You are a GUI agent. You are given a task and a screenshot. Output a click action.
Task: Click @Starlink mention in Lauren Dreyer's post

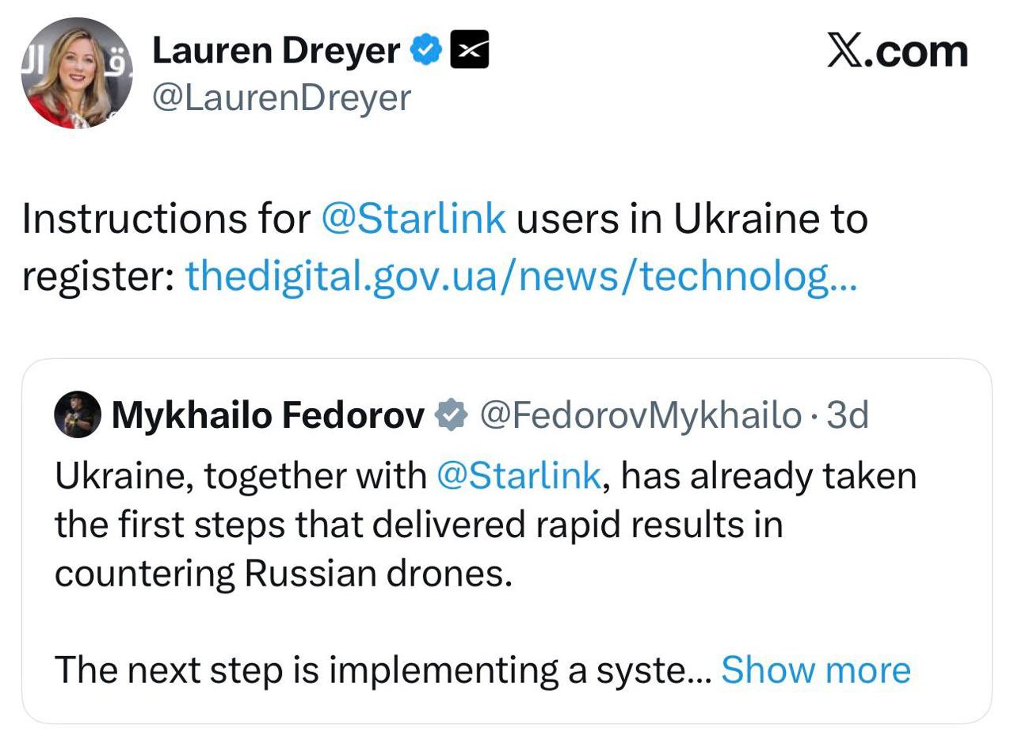[x=413, y=219]
